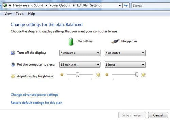Click the moon icon beside Put the computer to sleep
Viewport: 170px width, 123px height.
[13, 64]
